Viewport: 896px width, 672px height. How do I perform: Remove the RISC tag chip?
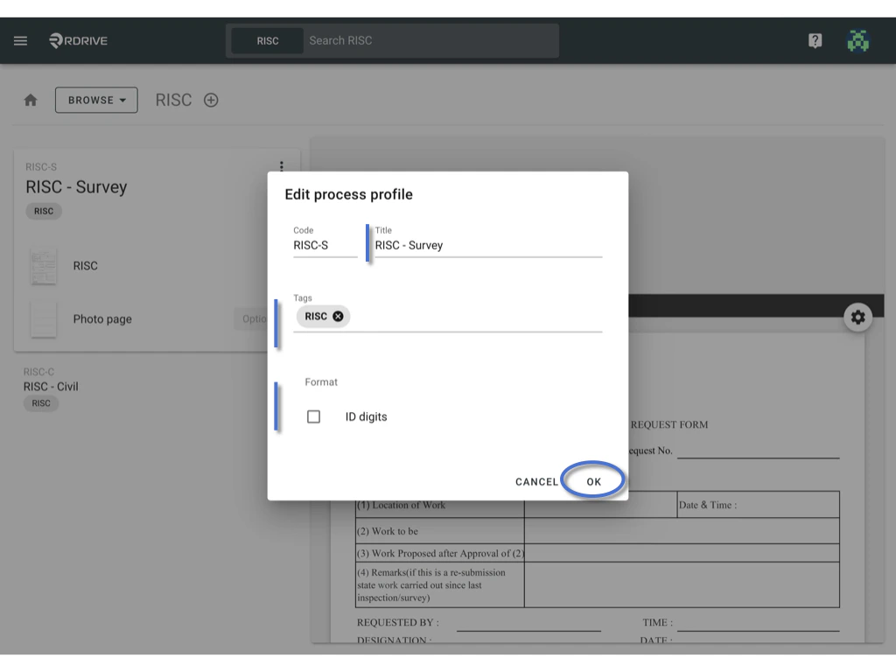338,316
